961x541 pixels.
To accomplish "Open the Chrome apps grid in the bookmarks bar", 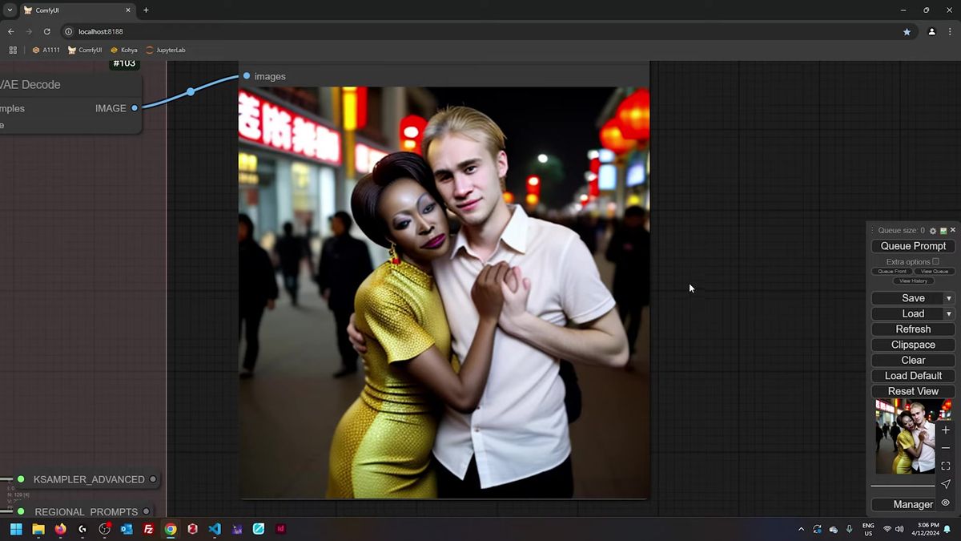I will point(13,50).
